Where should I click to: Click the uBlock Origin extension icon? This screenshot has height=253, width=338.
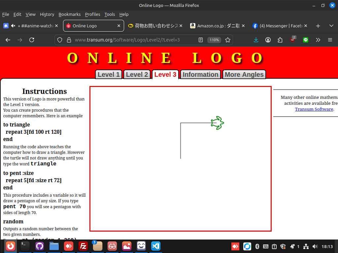[293, 40]
